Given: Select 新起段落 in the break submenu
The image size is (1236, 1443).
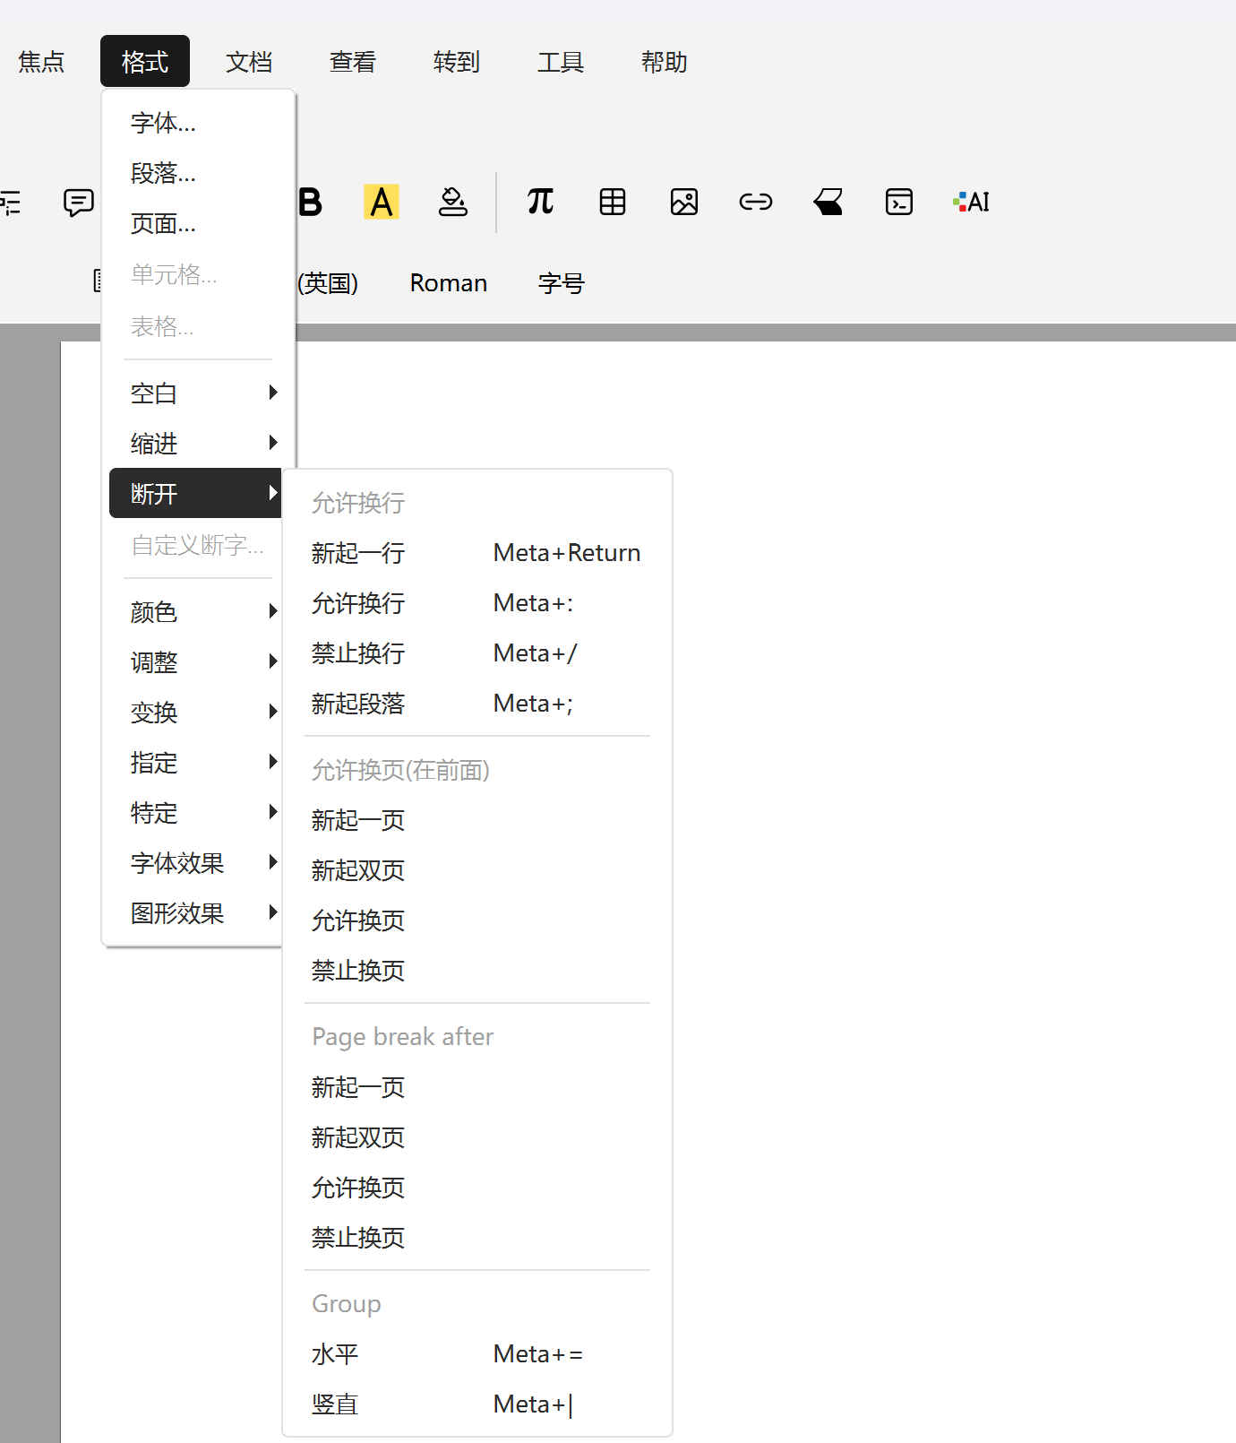Looking at the screenshot, I should click(x=358, y=704).
